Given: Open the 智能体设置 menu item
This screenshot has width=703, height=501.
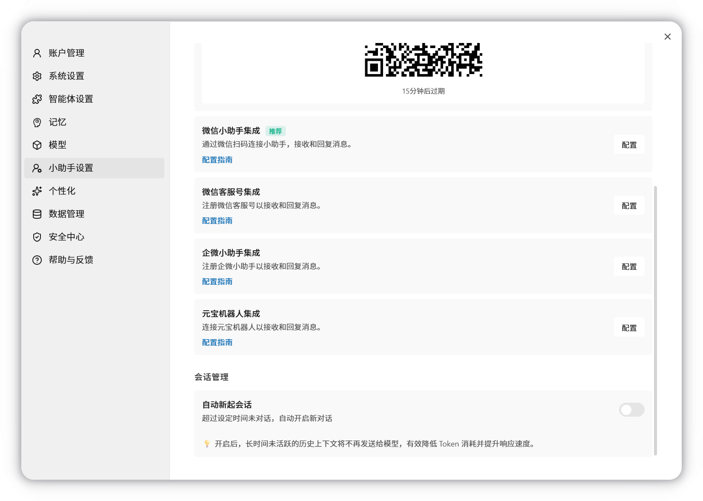Looking at the screenshot, I should tap(94, 99).
